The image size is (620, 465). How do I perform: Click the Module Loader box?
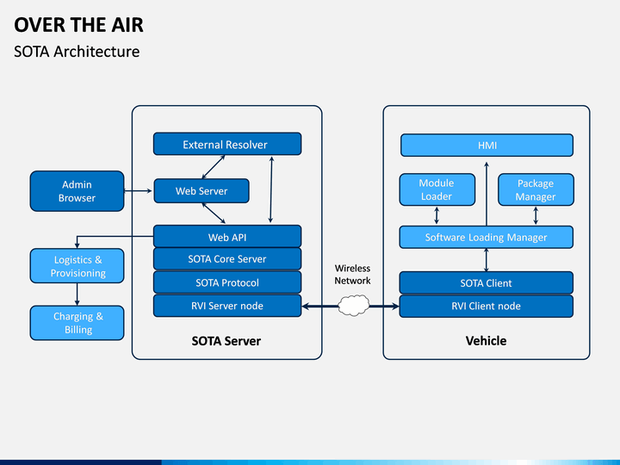click(437, 189)
